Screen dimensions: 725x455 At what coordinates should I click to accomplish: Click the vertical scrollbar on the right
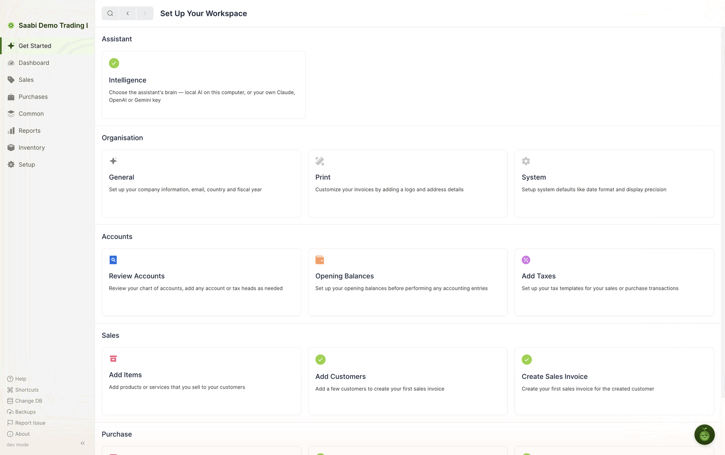pos(723,212)
